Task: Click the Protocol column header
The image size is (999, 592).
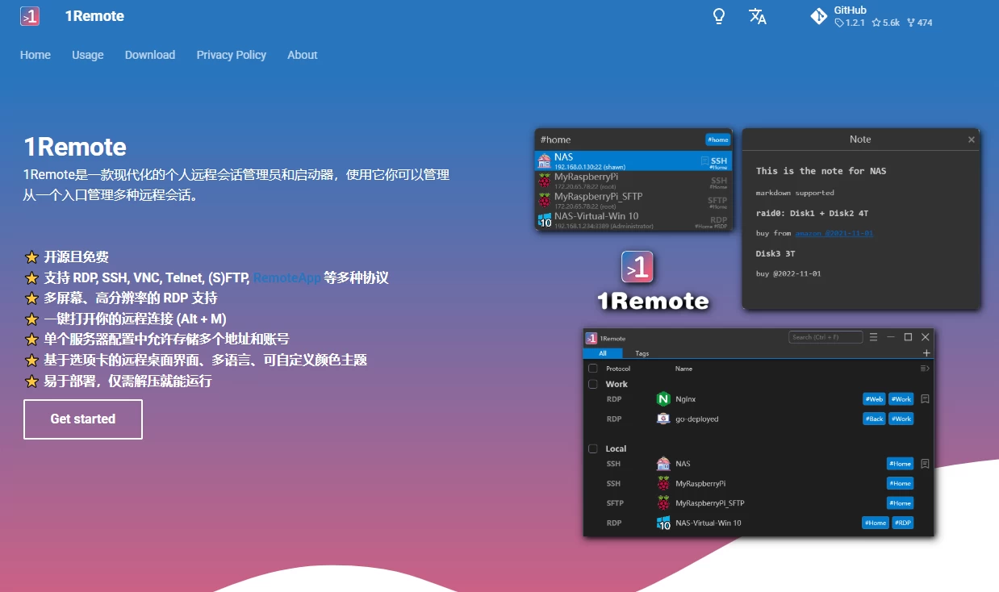Action: (618, 369)
